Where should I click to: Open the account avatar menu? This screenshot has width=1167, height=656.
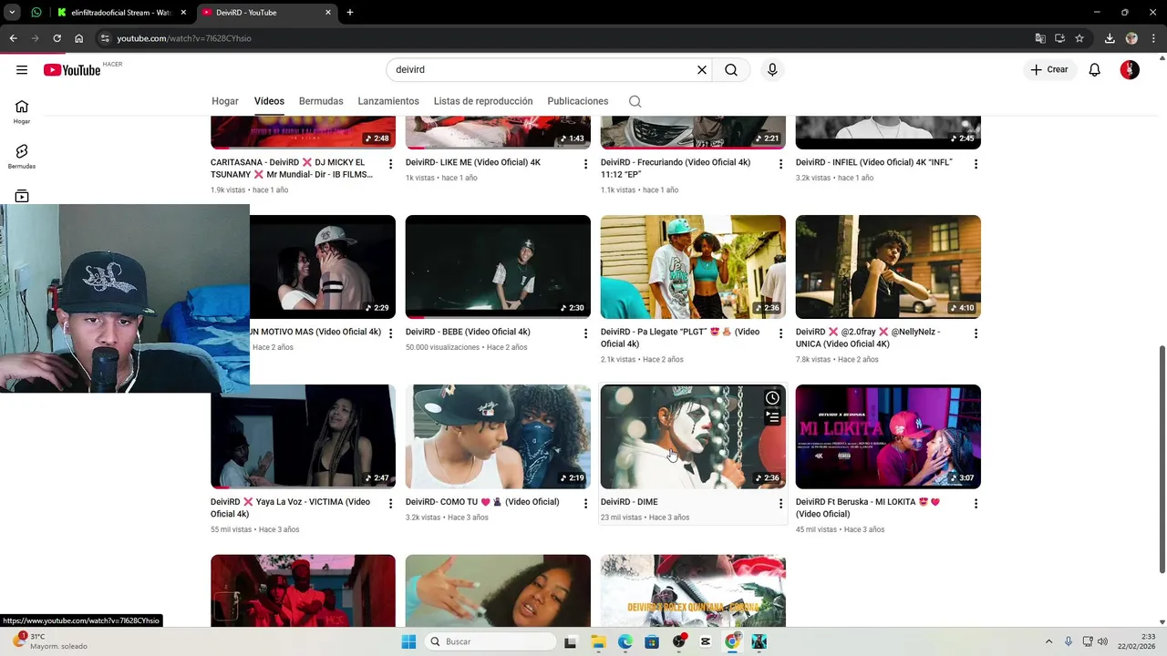pyautogui.click(x=1130, y=70)
